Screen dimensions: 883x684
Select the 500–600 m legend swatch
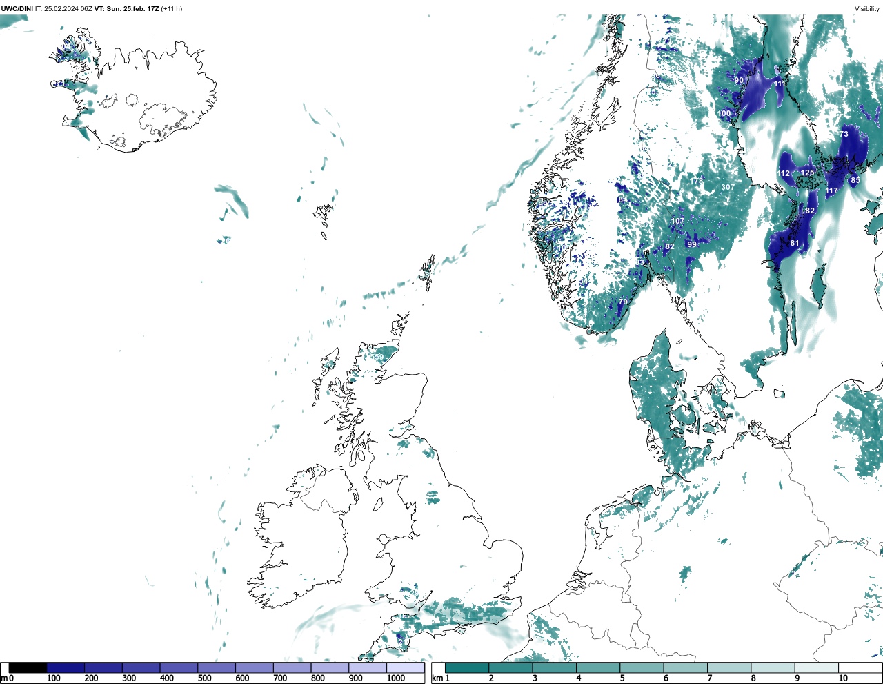pyautogui.click(x=217, y=668)
